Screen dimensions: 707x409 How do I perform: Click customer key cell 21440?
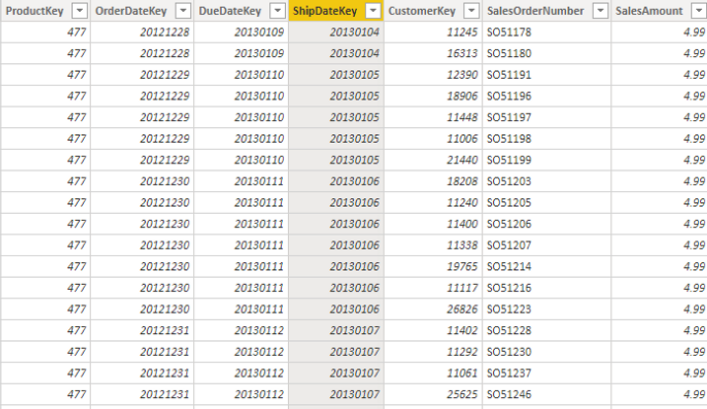[433, 160]
